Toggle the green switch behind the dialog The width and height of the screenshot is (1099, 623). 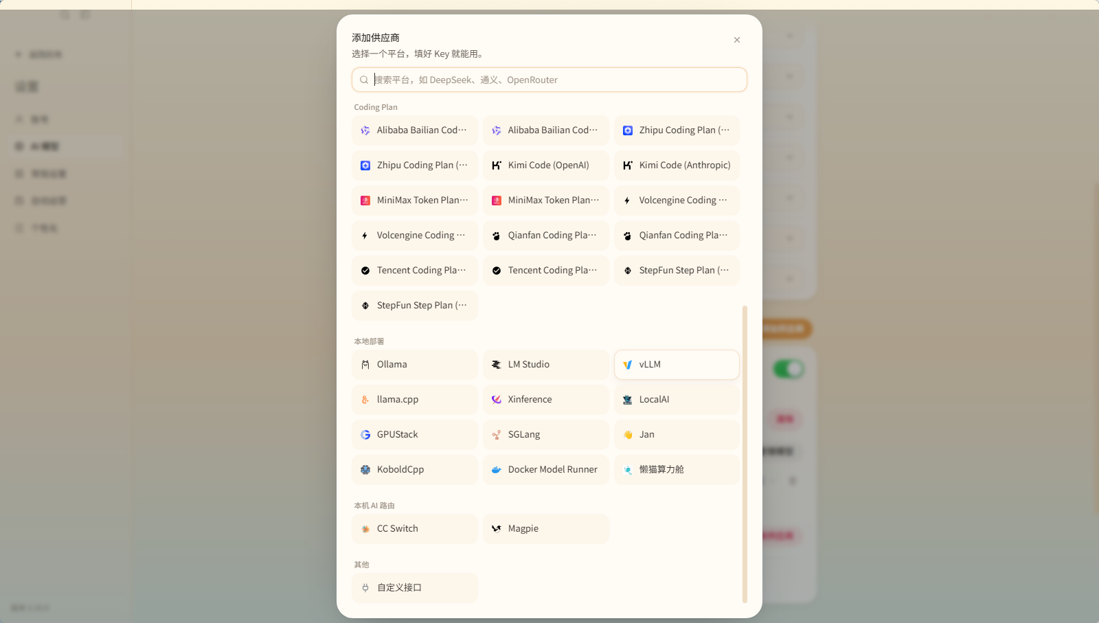tap(789, 370)
